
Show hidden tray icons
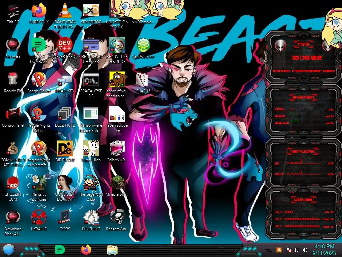click(x=269, y=250)
